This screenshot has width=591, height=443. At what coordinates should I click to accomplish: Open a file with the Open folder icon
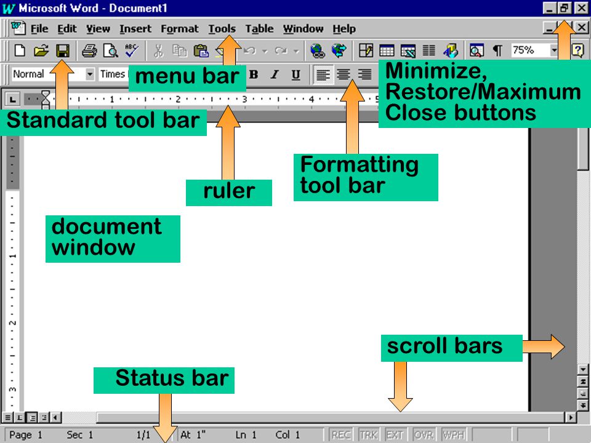point(41,50)
